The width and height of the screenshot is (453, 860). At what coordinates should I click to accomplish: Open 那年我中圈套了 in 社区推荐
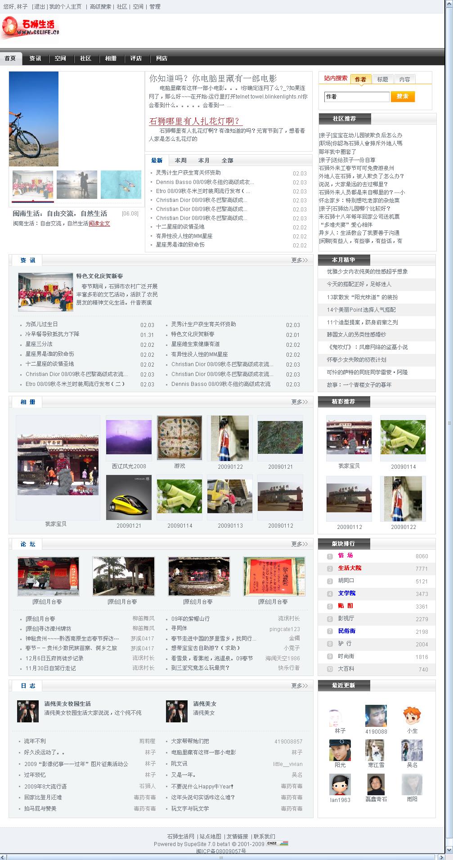click(337, 152)
